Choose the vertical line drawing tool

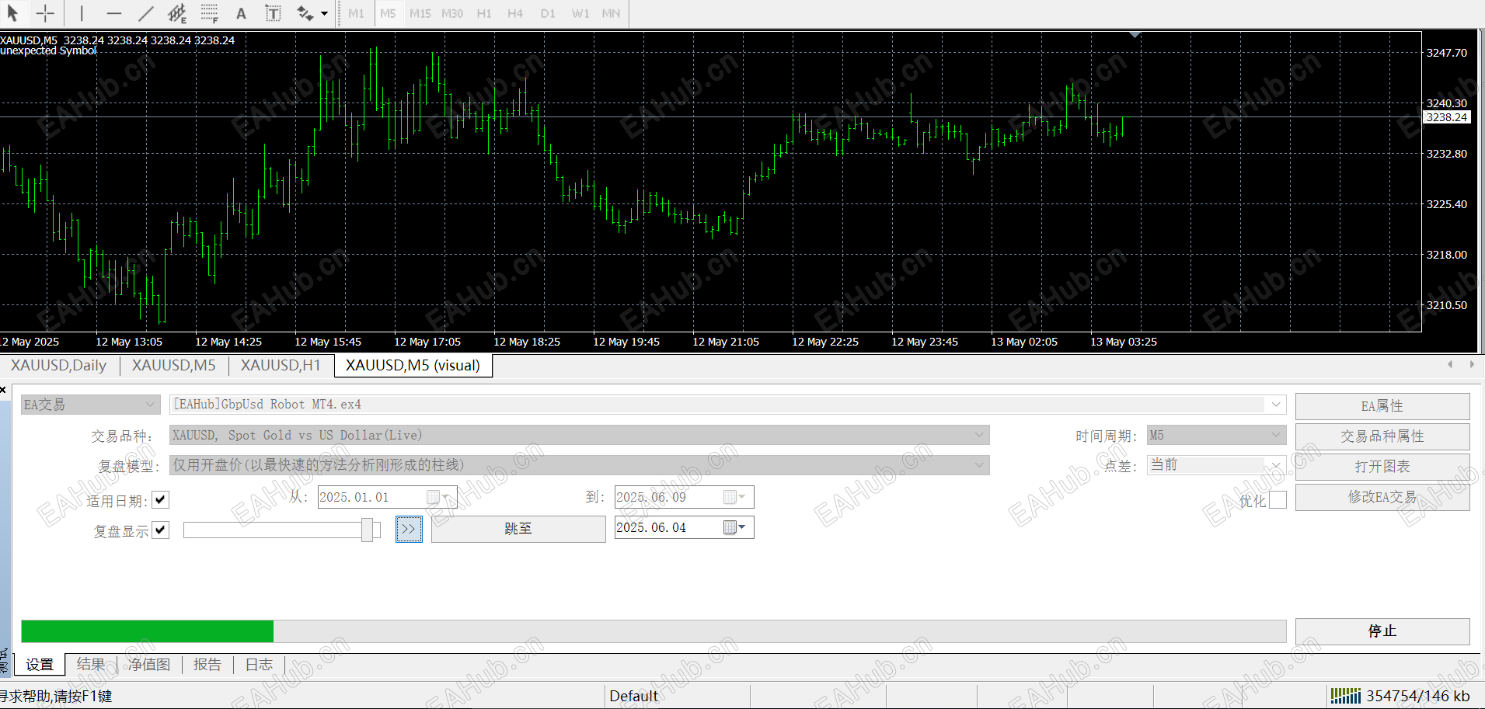pyautogui.click(x=82, y=13)
